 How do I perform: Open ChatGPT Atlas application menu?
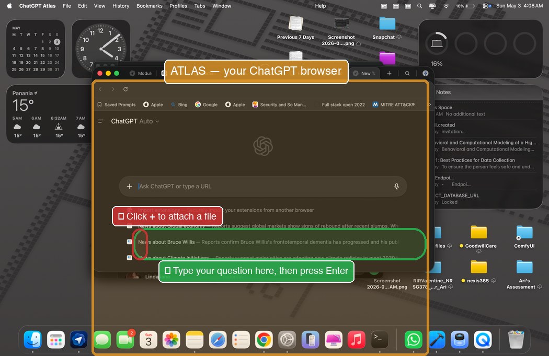tap(37, 6)
